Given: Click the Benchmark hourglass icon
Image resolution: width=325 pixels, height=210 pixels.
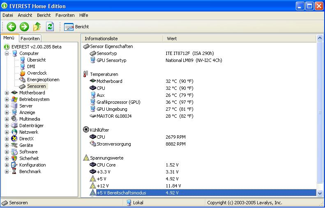Looking at the screenshot, I should [14, 171].
